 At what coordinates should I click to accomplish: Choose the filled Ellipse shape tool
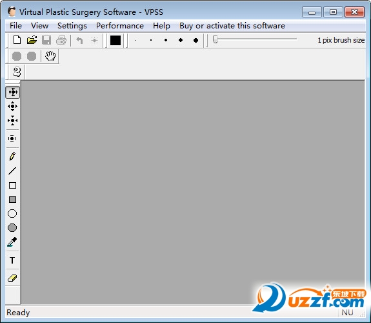pyautogui.click(x=12, y=228)
